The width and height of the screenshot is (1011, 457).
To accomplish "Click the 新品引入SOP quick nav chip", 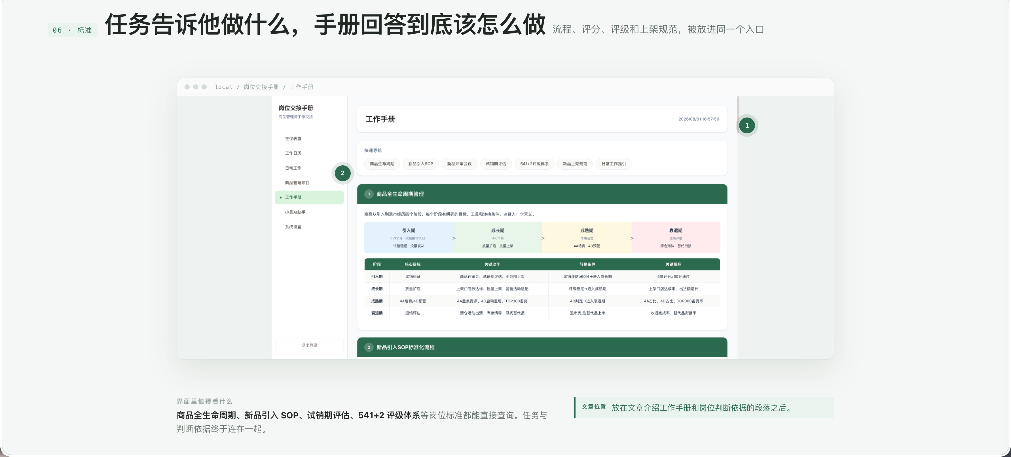I will click(x=421, y=164).
